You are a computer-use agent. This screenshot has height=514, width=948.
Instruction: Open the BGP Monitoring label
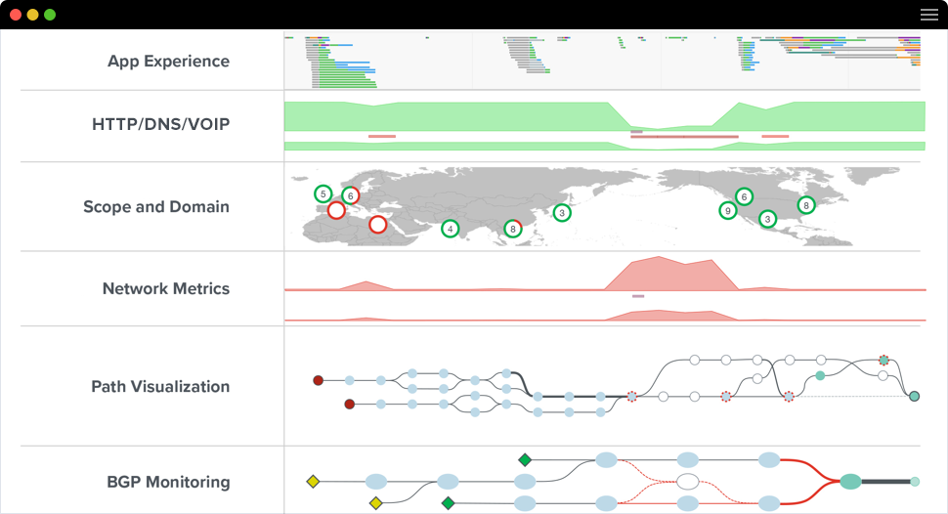point(168,482)
